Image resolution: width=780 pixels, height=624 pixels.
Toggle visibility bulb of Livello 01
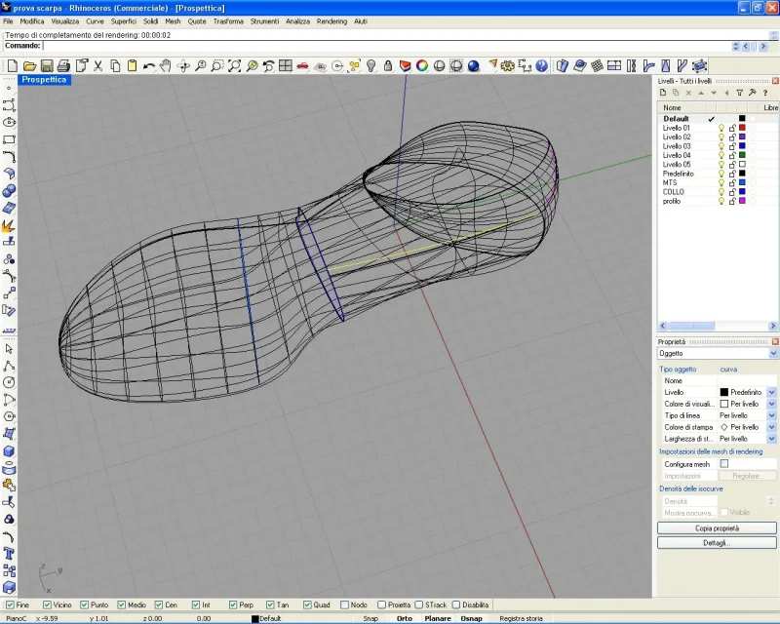pyautogui.click(x=721, y=128)
